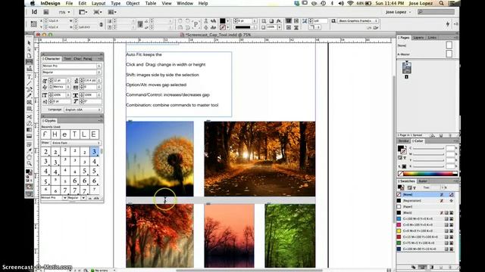
Task: Click the Go to Bridge icon
Action: click(x=46, y=12)
